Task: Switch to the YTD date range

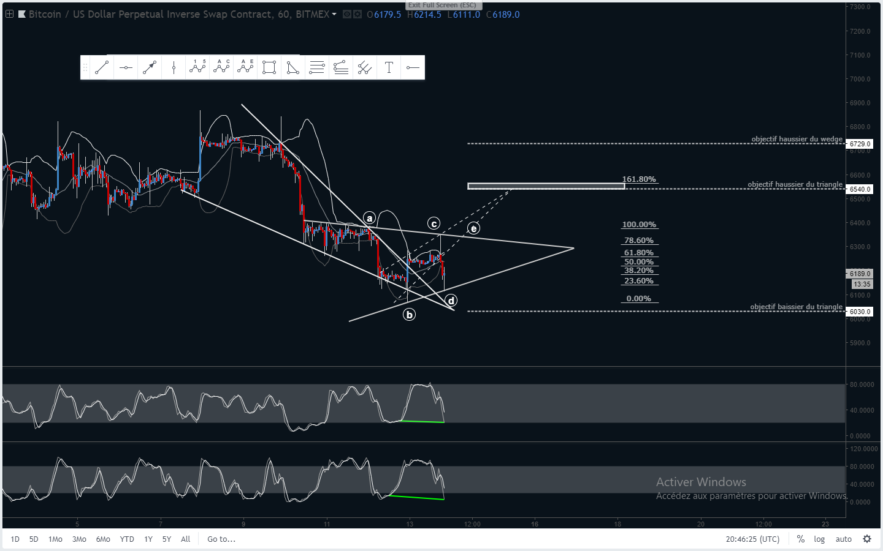Action: pos(127,539)
